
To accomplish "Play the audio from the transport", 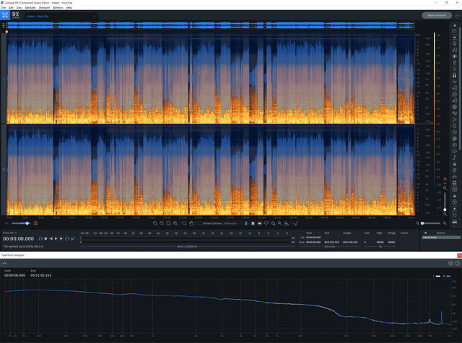I will [x=56, y=238].
